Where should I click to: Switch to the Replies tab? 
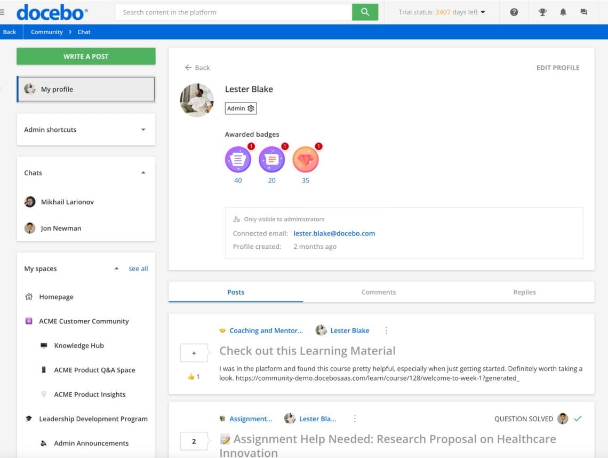point(524,292)
